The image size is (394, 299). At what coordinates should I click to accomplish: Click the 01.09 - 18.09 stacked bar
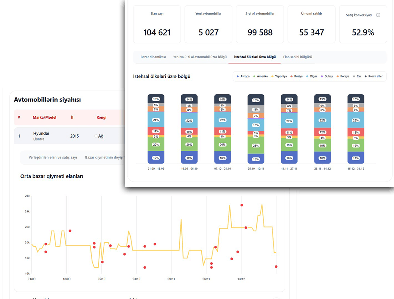[156, 129]
